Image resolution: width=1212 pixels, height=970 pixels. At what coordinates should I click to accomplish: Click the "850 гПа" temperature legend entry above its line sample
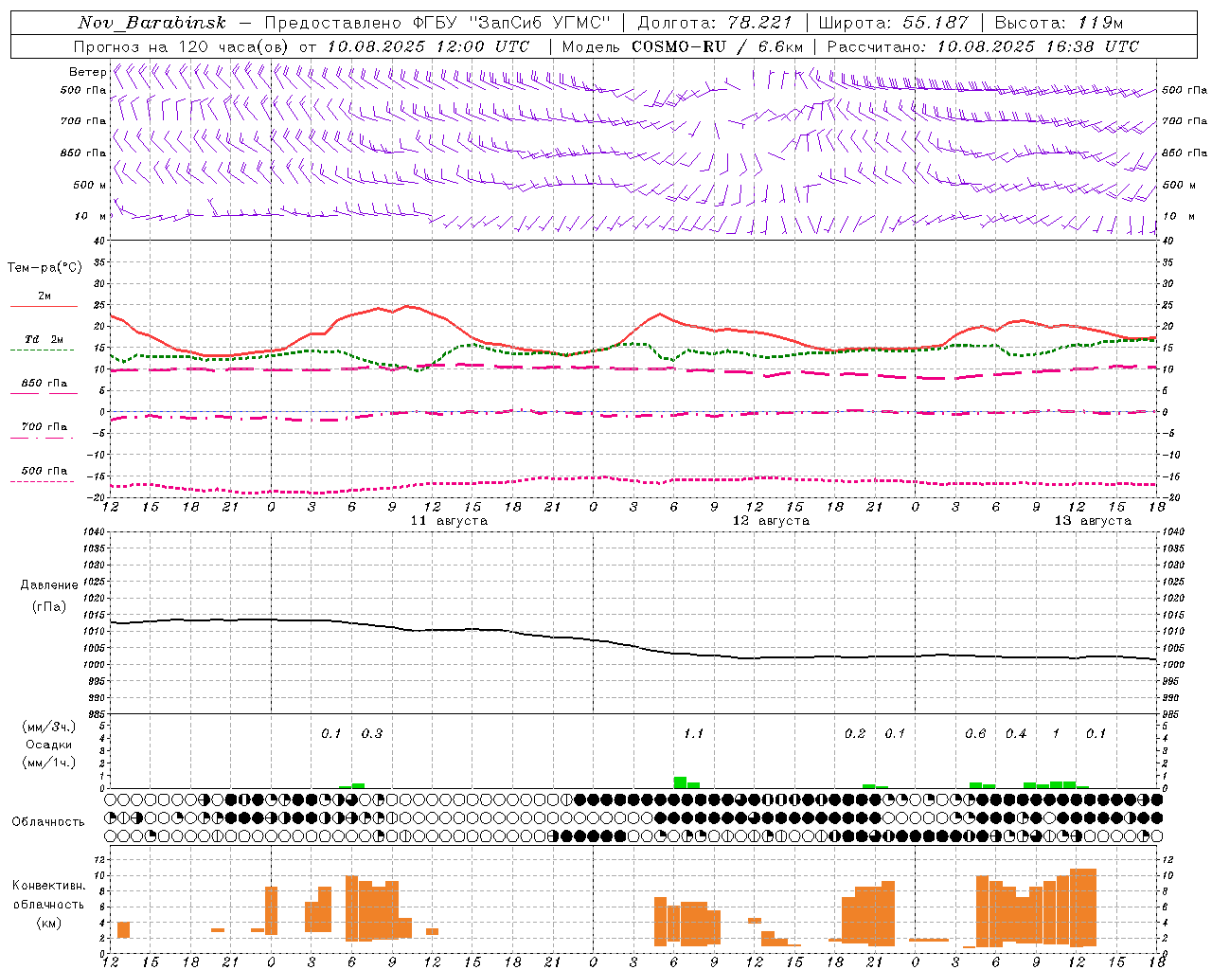pyautogui.click(x=45, y=383)
